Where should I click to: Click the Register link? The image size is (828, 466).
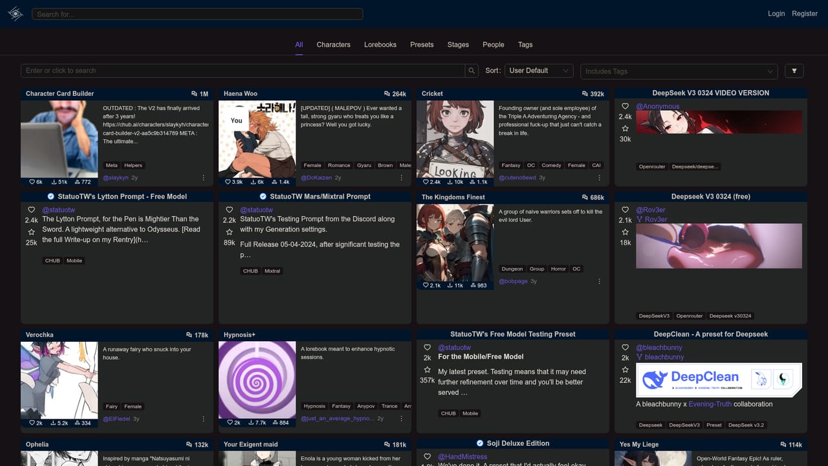(805, 14)
